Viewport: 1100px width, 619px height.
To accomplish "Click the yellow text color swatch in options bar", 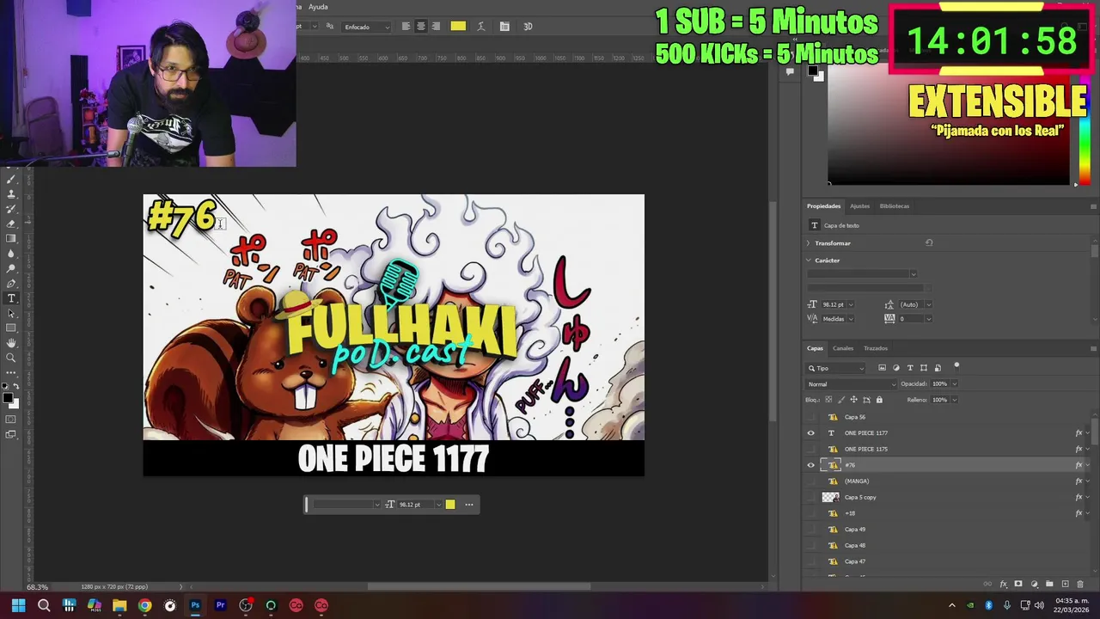I will [458, 27].
